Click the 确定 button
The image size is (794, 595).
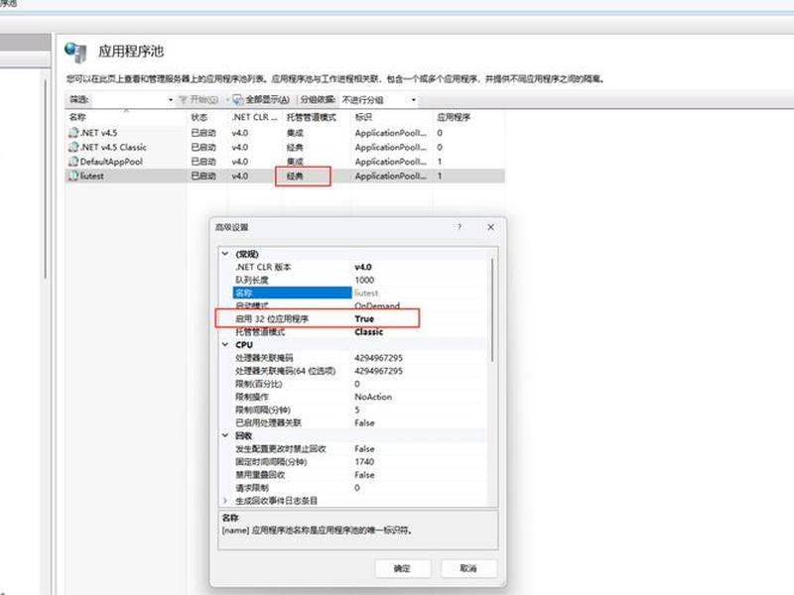(x=403, y=568)
